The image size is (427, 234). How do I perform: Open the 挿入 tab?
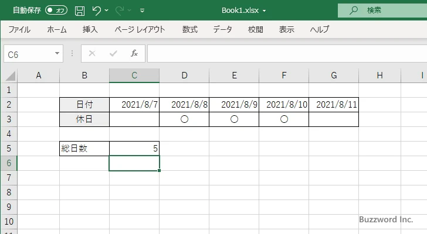click(90, 29)
